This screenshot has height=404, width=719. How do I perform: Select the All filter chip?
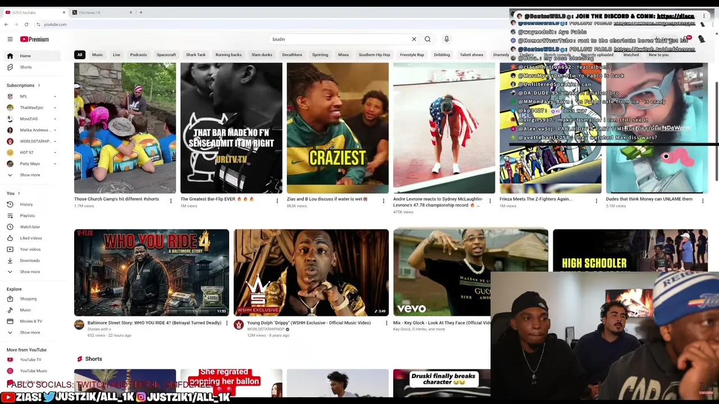tap(80, 55)
